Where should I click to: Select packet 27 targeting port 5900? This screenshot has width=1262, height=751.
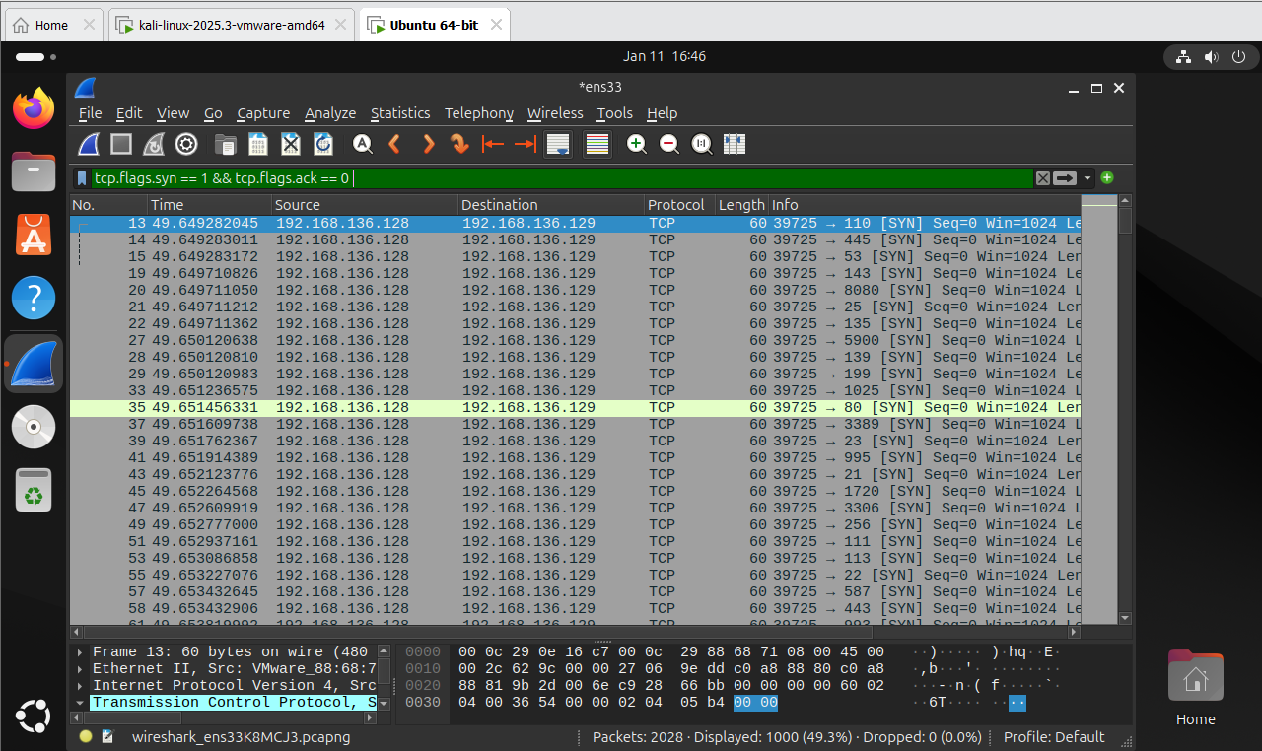coord(576,340)
